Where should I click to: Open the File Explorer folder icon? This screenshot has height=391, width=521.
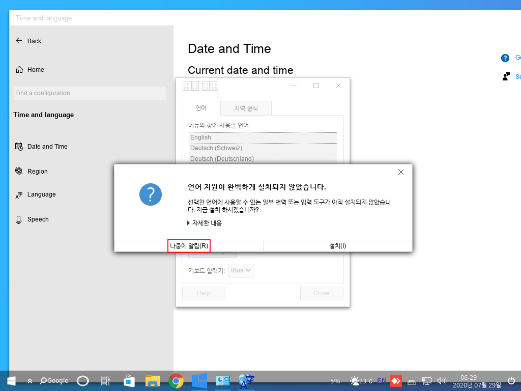(x=153, y=381)
